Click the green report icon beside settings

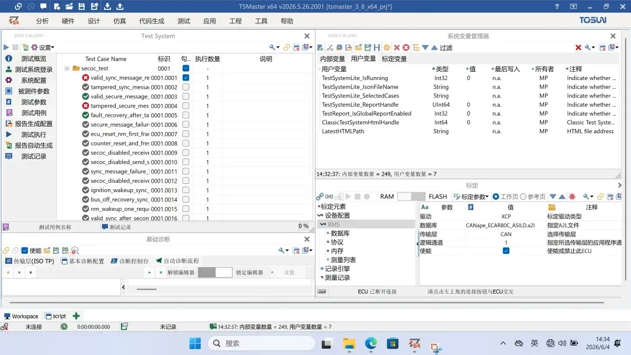[25, 47]
